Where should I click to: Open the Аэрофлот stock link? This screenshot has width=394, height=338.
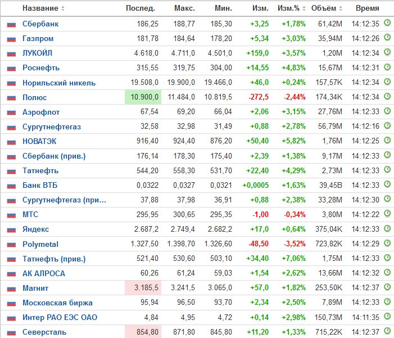pyautogui.click(x=41, y=112)
